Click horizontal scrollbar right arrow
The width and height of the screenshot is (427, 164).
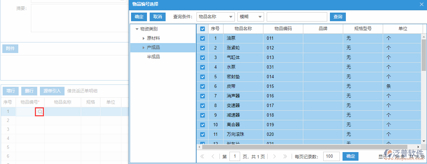coord(419,147)
